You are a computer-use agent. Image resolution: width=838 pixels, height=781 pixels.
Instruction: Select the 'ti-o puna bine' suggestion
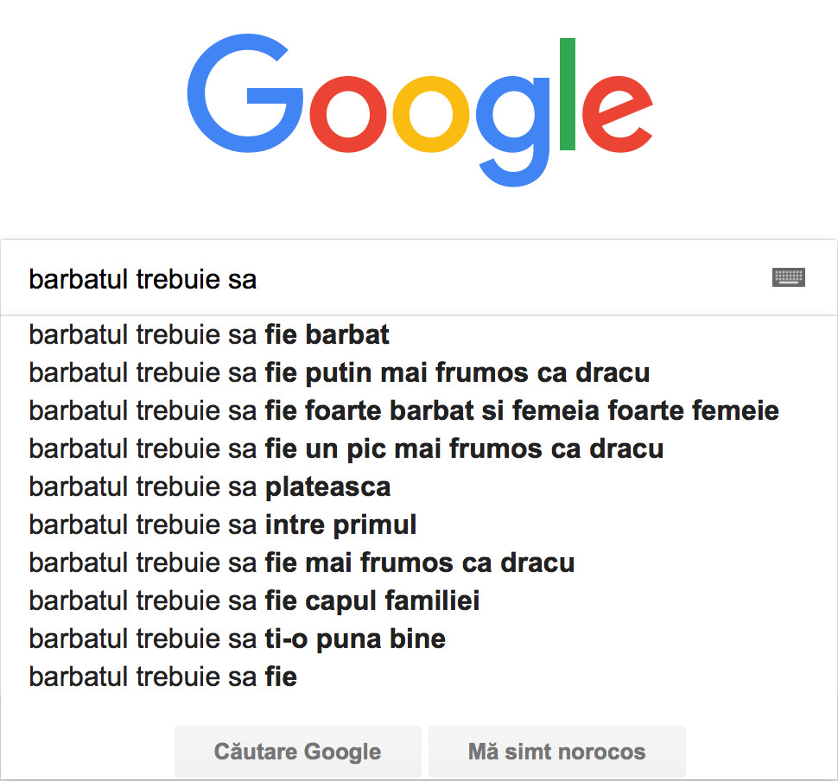click(237, 638)
